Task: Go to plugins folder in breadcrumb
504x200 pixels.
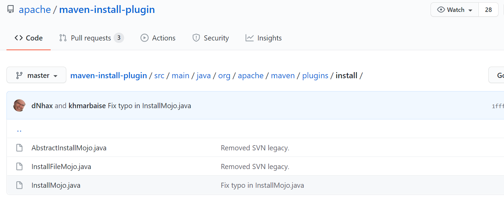Action: point(315,76)
